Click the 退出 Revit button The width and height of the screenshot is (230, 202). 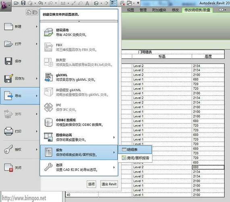tap(109, 184)
